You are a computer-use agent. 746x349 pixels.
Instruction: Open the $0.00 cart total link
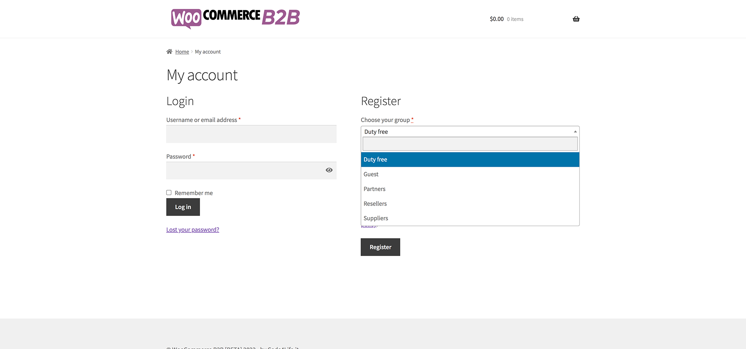click(497, 19)
